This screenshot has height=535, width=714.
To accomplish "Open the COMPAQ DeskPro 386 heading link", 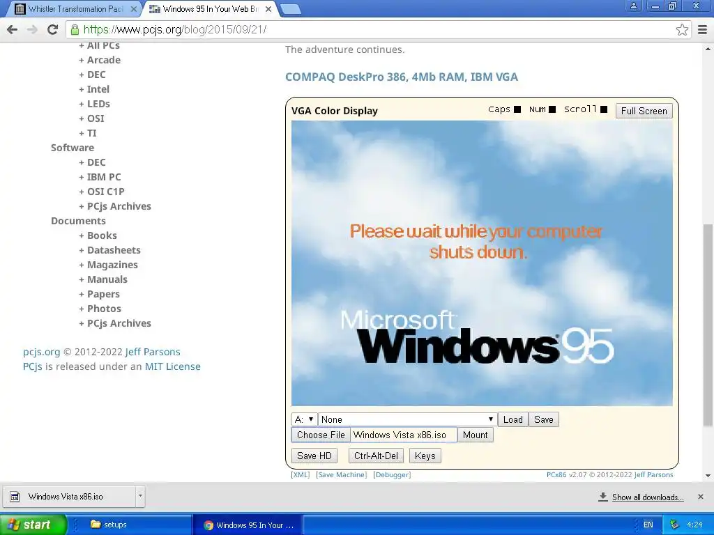I will 401,77.
